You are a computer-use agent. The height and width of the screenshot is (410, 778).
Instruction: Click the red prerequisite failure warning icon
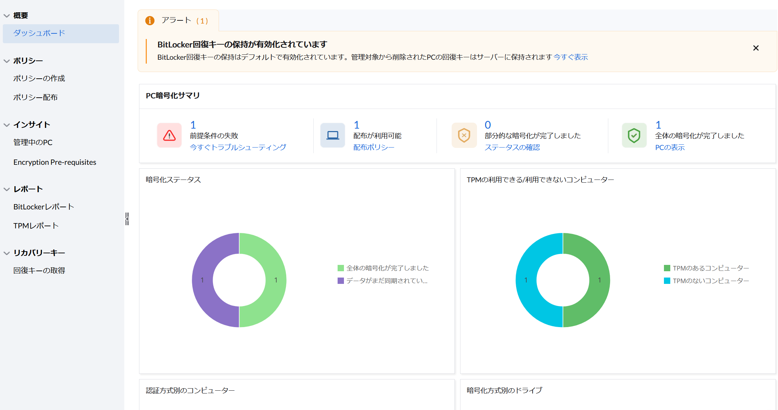pos(169,135)
